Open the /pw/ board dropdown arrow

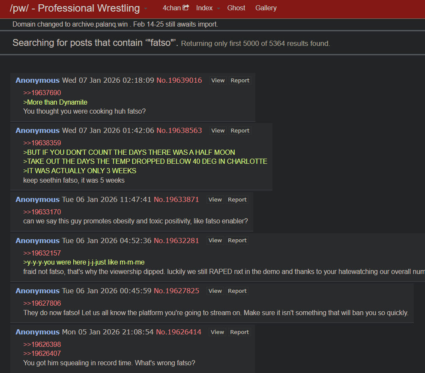coord(146,9)
